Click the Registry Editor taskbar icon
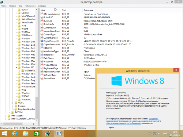Screen dimensions: 183x137 [48, 134]
